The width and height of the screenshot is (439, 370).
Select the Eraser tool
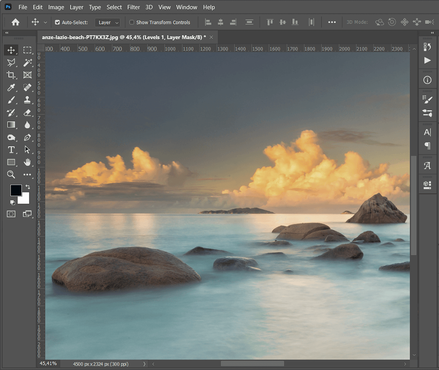pyautogui.click(x=27, y=113)
